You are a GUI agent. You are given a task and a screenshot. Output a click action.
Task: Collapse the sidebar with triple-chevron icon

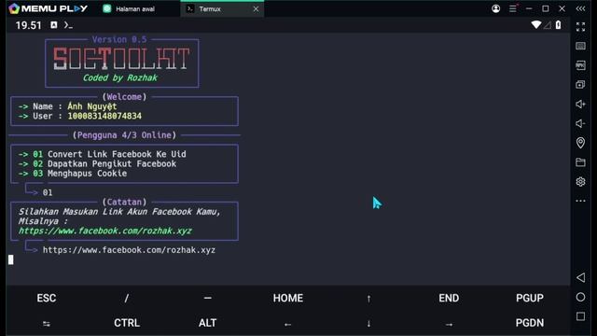tap(580, 8)
